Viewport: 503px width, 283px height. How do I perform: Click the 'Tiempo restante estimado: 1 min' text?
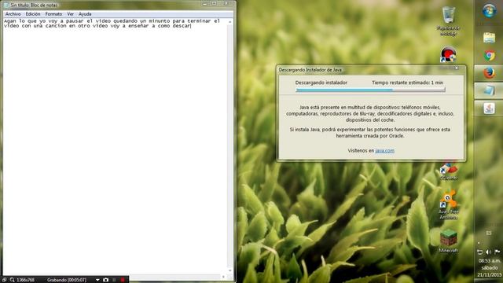(x=407, y=83)
